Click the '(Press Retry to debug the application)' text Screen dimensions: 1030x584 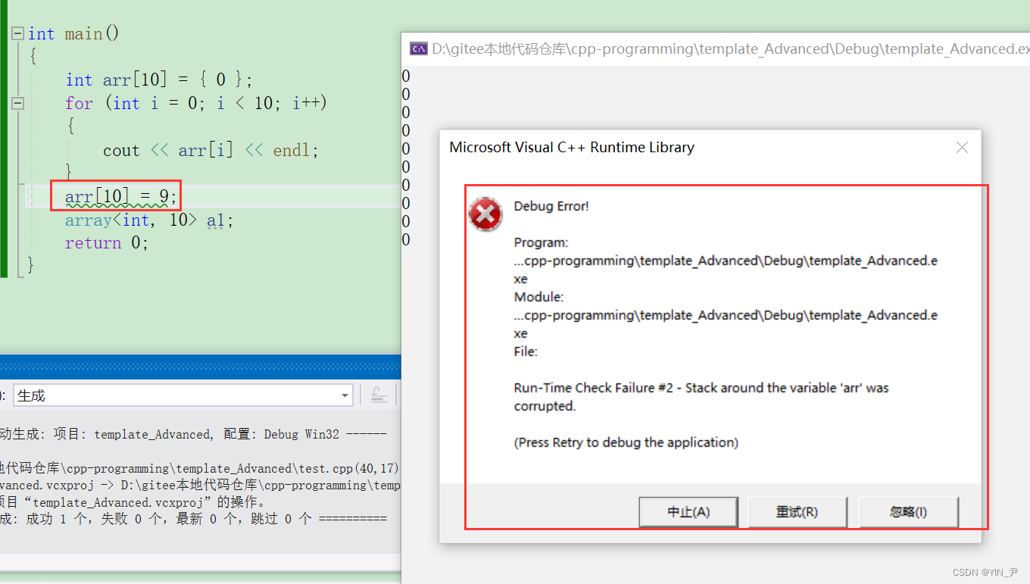626,442
